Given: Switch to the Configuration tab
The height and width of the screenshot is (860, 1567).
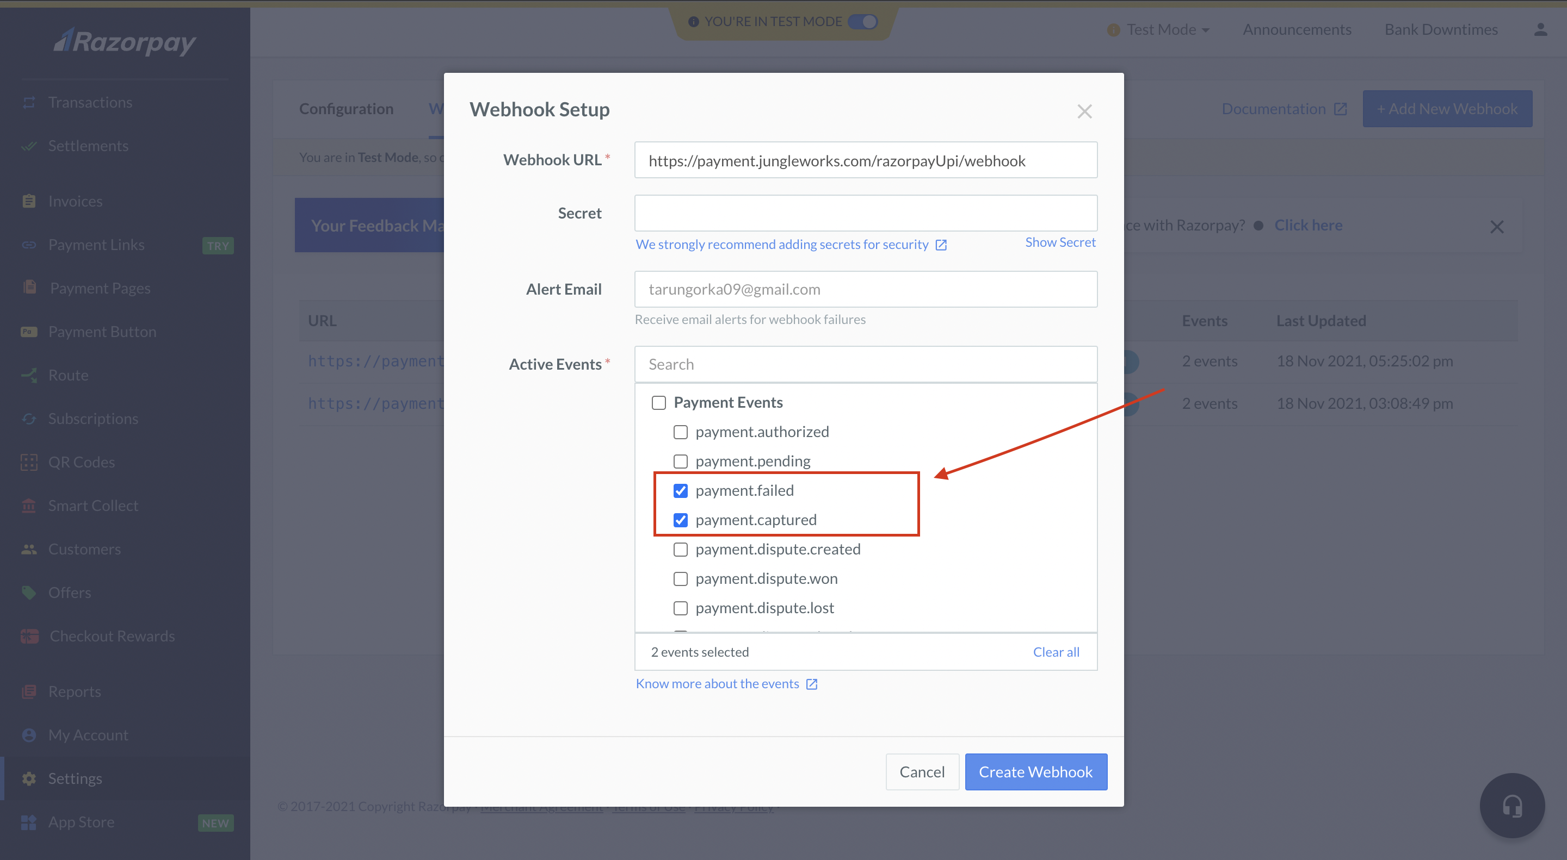Looking at the screenshot, I should [x=346, y=109].
